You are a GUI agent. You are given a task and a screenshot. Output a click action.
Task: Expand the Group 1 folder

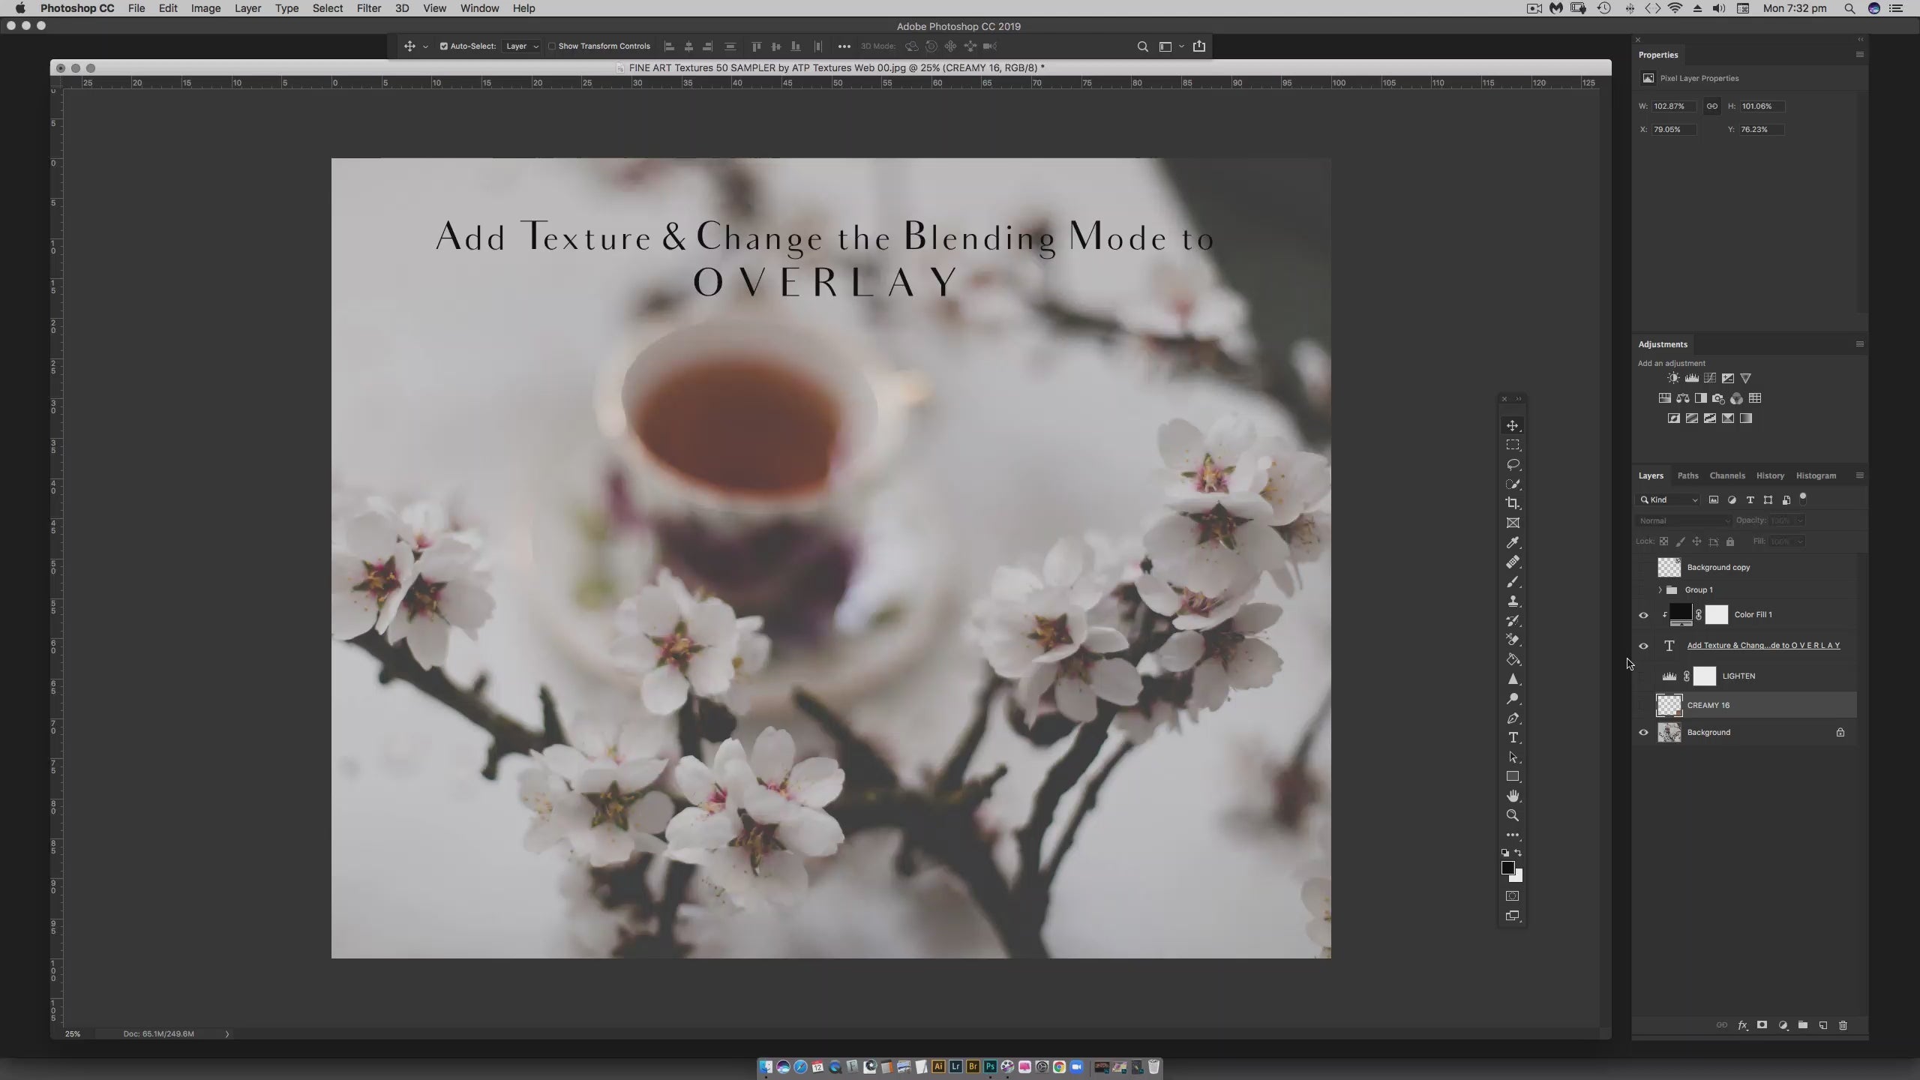pyautogui.click(x=1660, y=590)
